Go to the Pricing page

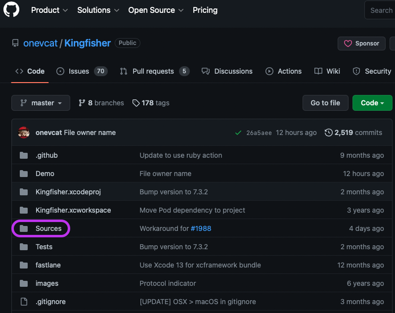coord(205,10)
